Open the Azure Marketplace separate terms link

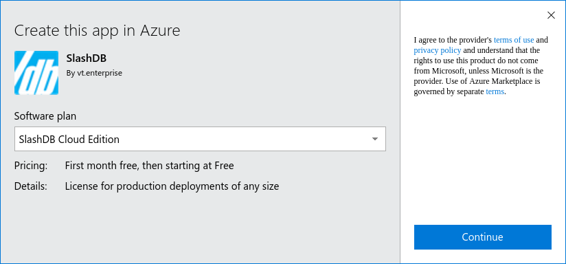click(x=495, y=91)
